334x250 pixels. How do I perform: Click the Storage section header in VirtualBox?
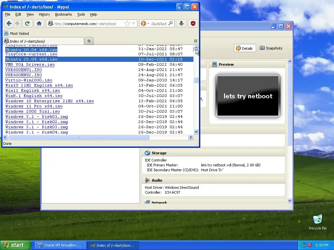coord(213,153)
